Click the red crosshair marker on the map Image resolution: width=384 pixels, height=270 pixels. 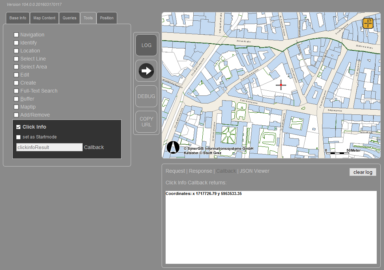click(281, 85)
